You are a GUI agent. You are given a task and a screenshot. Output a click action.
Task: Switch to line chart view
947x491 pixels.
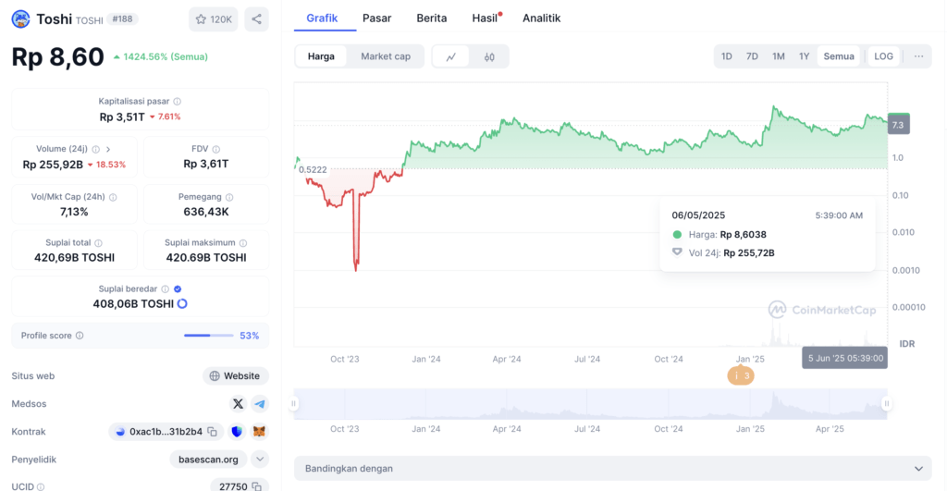point(451,56)
